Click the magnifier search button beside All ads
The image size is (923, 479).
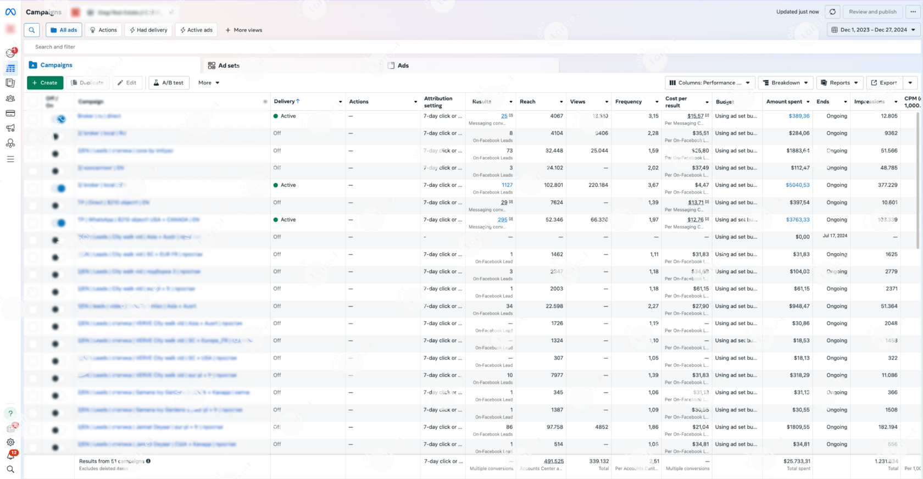pyautogui.click(x=32, y=30)
